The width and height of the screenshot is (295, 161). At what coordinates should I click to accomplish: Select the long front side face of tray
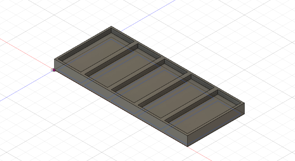[121, 103]
